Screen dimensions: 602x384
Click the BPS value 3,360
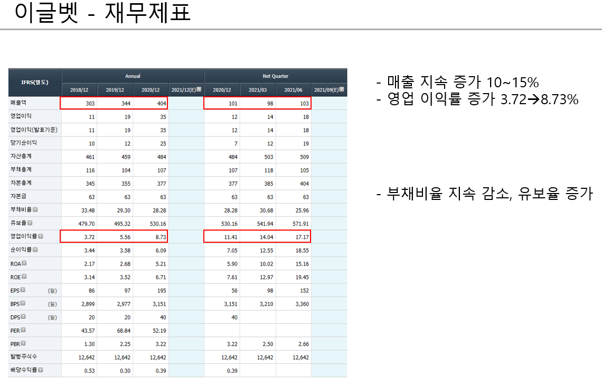pyautogui.click(x=302, y=304)
